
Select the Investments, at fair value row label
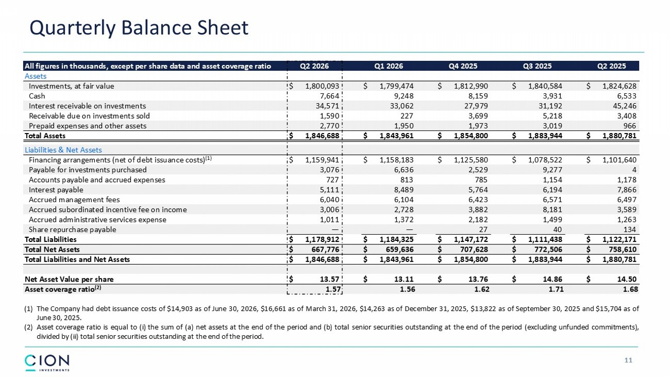point(72,86)
